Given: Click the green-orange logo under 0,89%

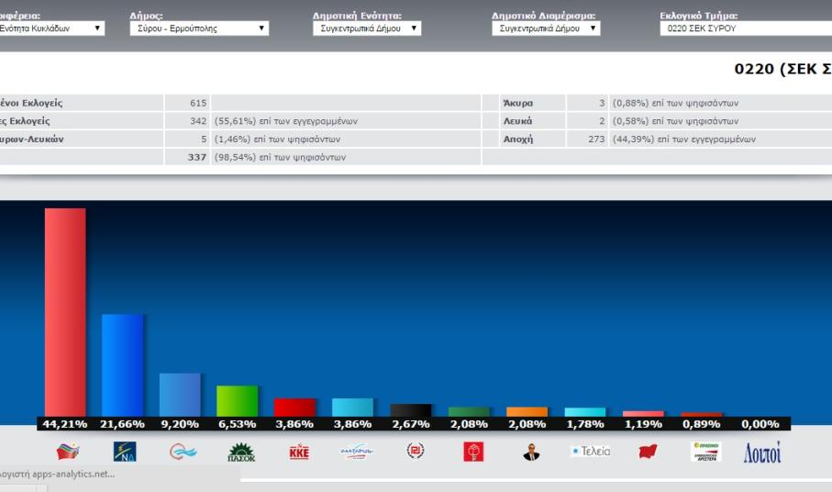Looking at the screenshot, I should pyautogui.click(x=705, y=452).
